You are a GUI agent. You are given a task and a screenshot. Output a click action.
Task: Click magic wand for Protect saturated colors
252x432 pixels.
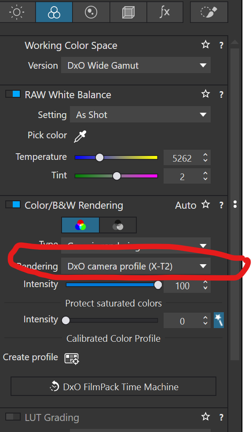pos(219,320)
